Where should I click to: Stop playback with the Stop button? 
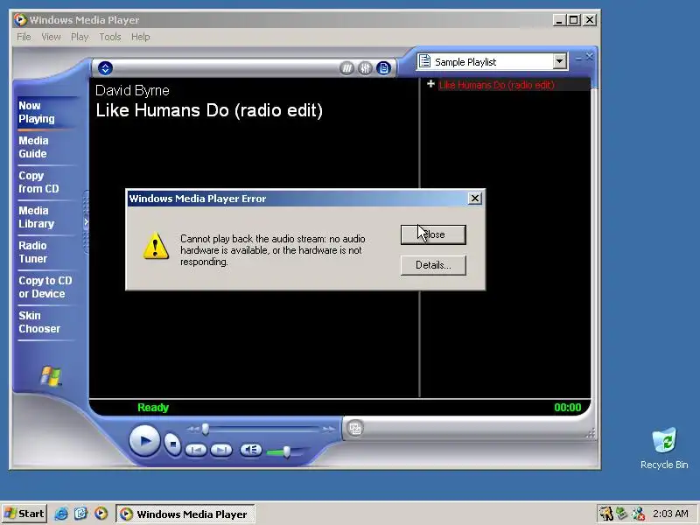(x=172, y=444)
